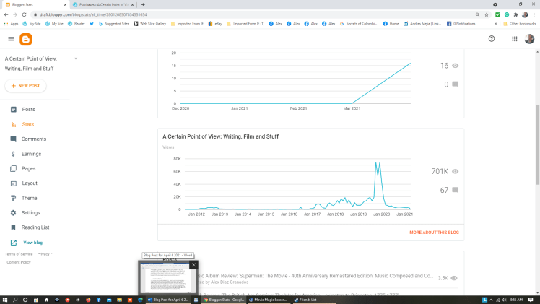
Task: Expand the blog selector dropdown arrow
Action: (x=75, y=58)
